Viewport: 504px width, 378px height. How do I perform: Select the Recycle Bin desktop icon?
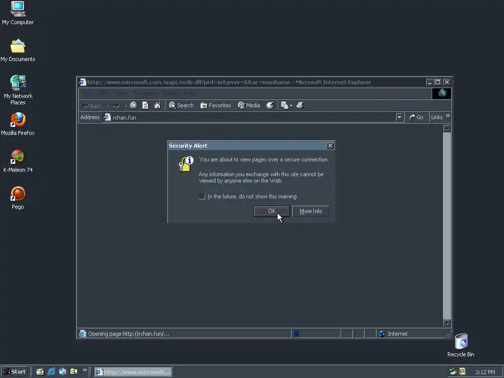(x=461, y=345)
